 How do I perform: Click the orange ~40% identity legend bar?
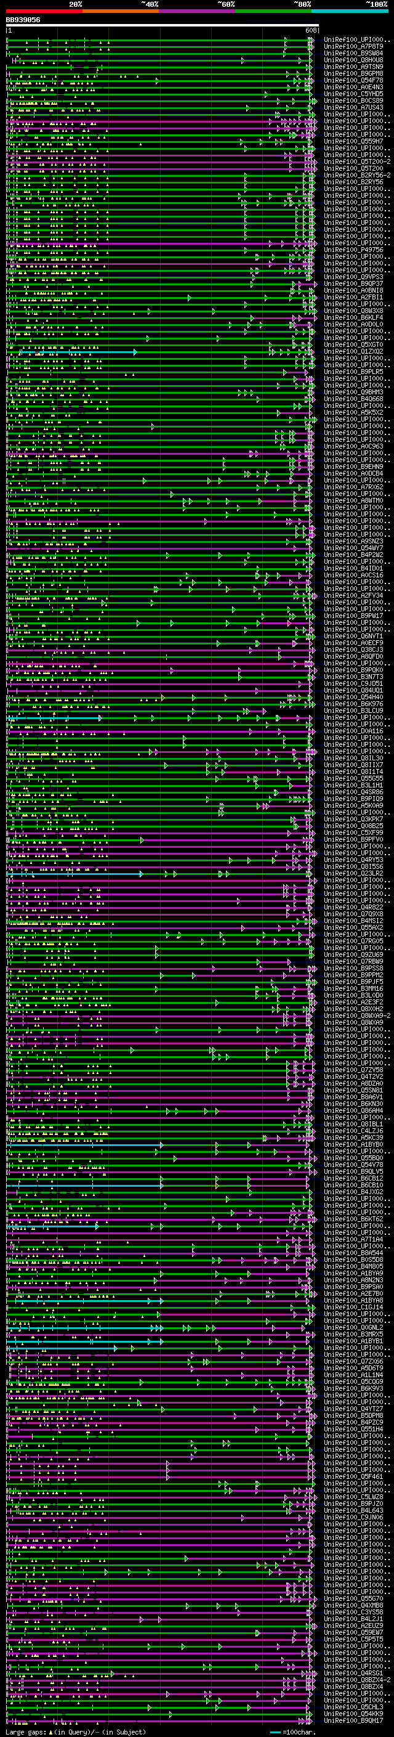click(121, 12)
